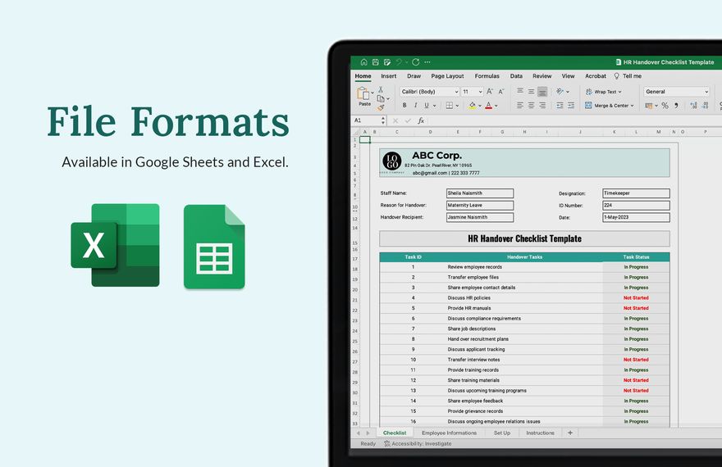The height and width of the screenshot is (467, 722).
Task: Toggle bottom vertical alignment
Action: click(542, 92)
